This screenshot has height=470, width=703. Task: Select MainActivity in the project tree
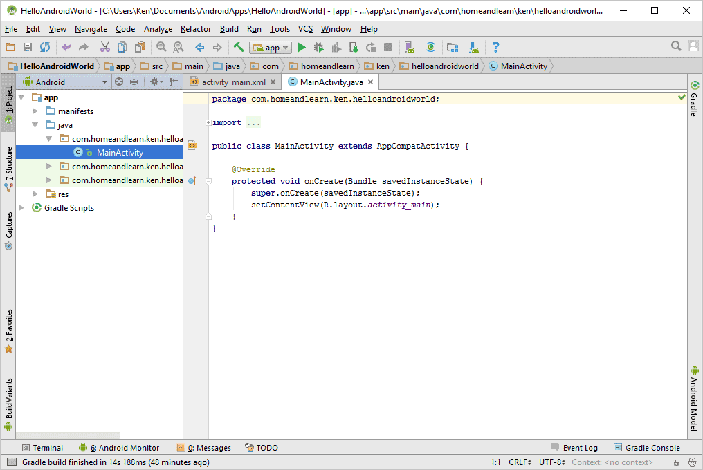point(120,153)
